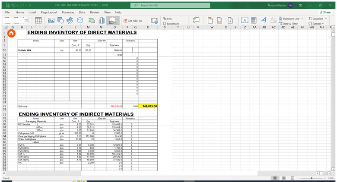Viewport: 337px width, 182px height.
Task: Undo the last action
Action: pyautogui.click(x=13, y=5)
